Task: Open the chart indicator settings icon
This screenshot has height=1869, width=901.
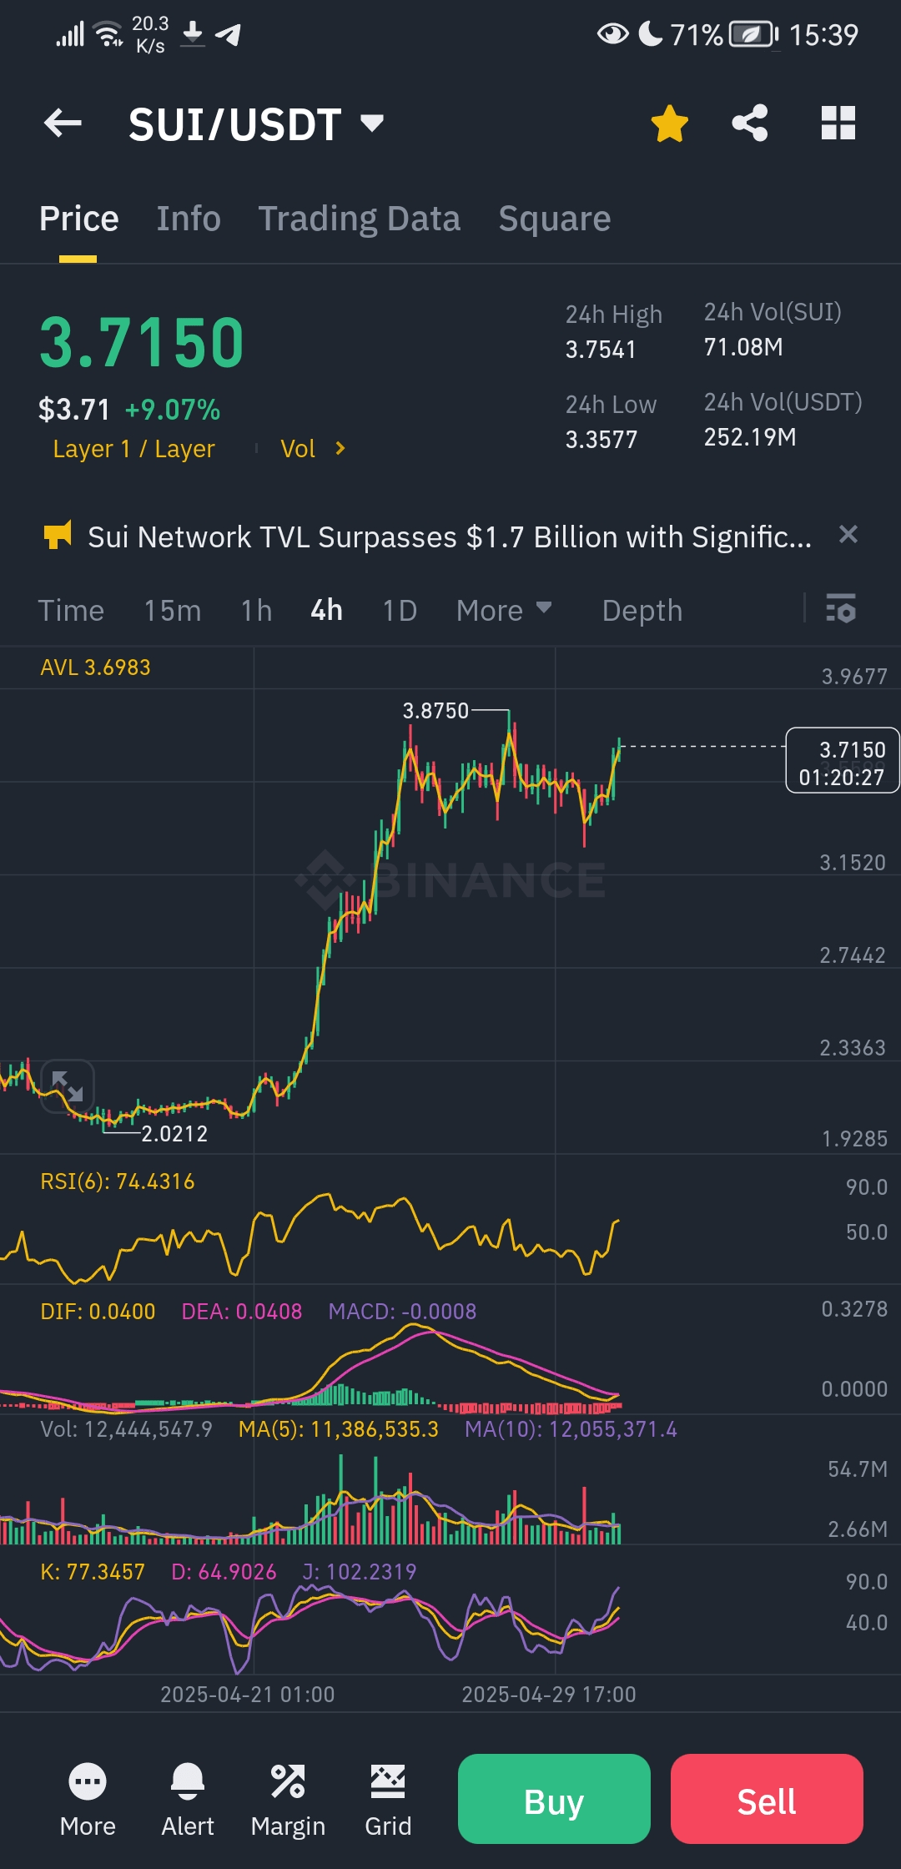Action: pos(840,608)
